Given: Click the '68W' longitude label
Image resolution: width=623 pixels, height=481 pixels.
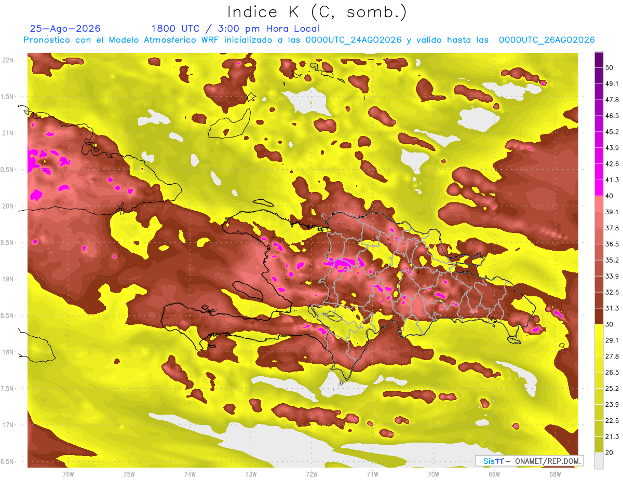Looking at the screenshot, I should click(555, 474).
